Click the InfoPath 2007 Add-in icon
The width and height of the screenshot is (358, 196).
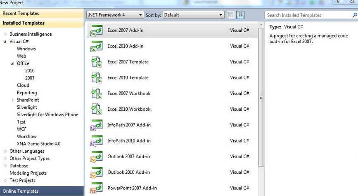[96, 125]
